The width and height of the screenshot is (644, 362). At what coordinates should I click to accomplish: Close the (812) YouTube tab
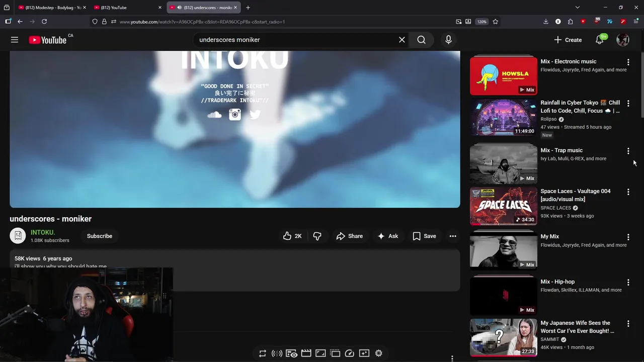160,8
